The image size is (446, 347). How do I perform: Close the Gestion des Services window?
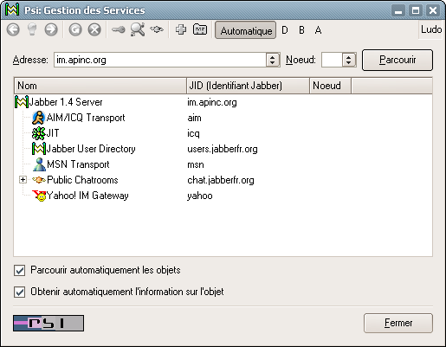433,11
